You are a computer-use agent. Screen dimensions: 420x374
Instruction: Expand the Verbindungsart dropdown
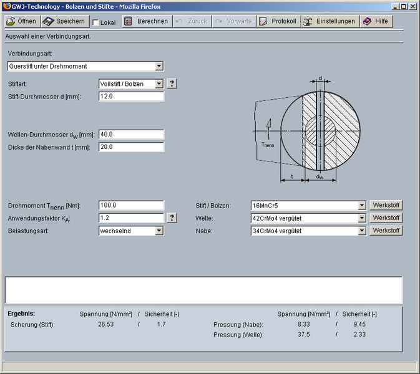point(159,66)
